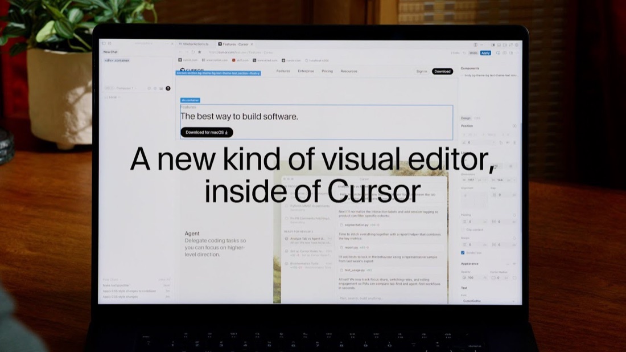Toggle the split editor layout icon

[475, 45]
